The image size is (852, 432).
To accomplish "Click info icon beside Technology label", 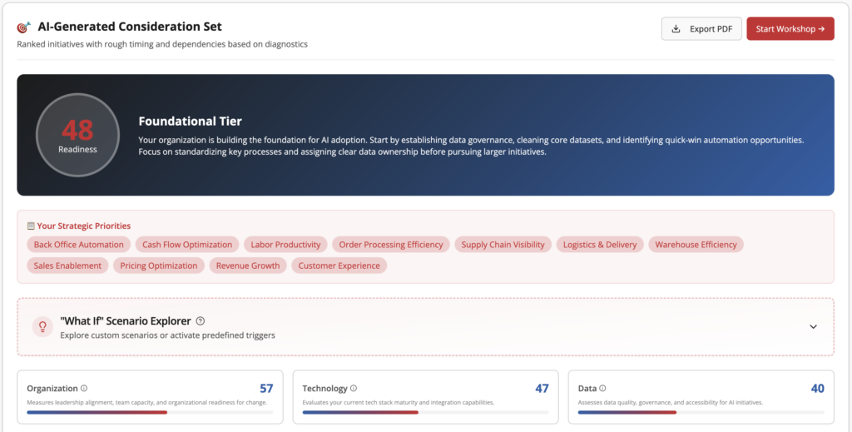I will (x=354, y=388).
